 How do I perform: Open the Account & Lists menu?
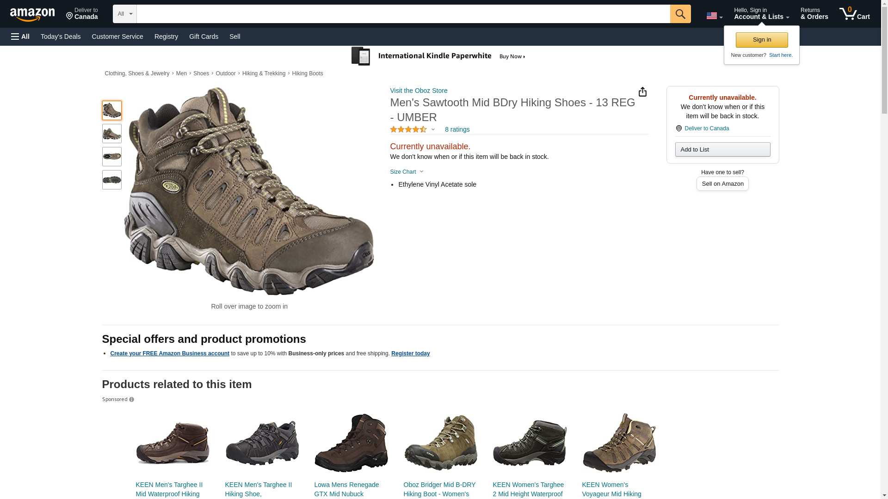pos(761,14)
